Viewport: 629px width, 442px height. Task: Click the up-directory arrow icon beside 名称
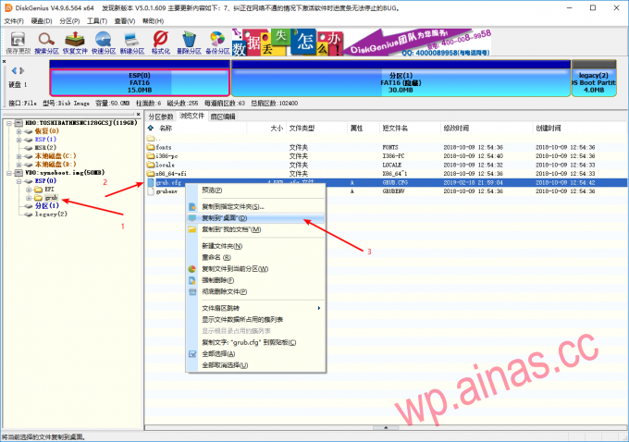[x=151, y=128]
